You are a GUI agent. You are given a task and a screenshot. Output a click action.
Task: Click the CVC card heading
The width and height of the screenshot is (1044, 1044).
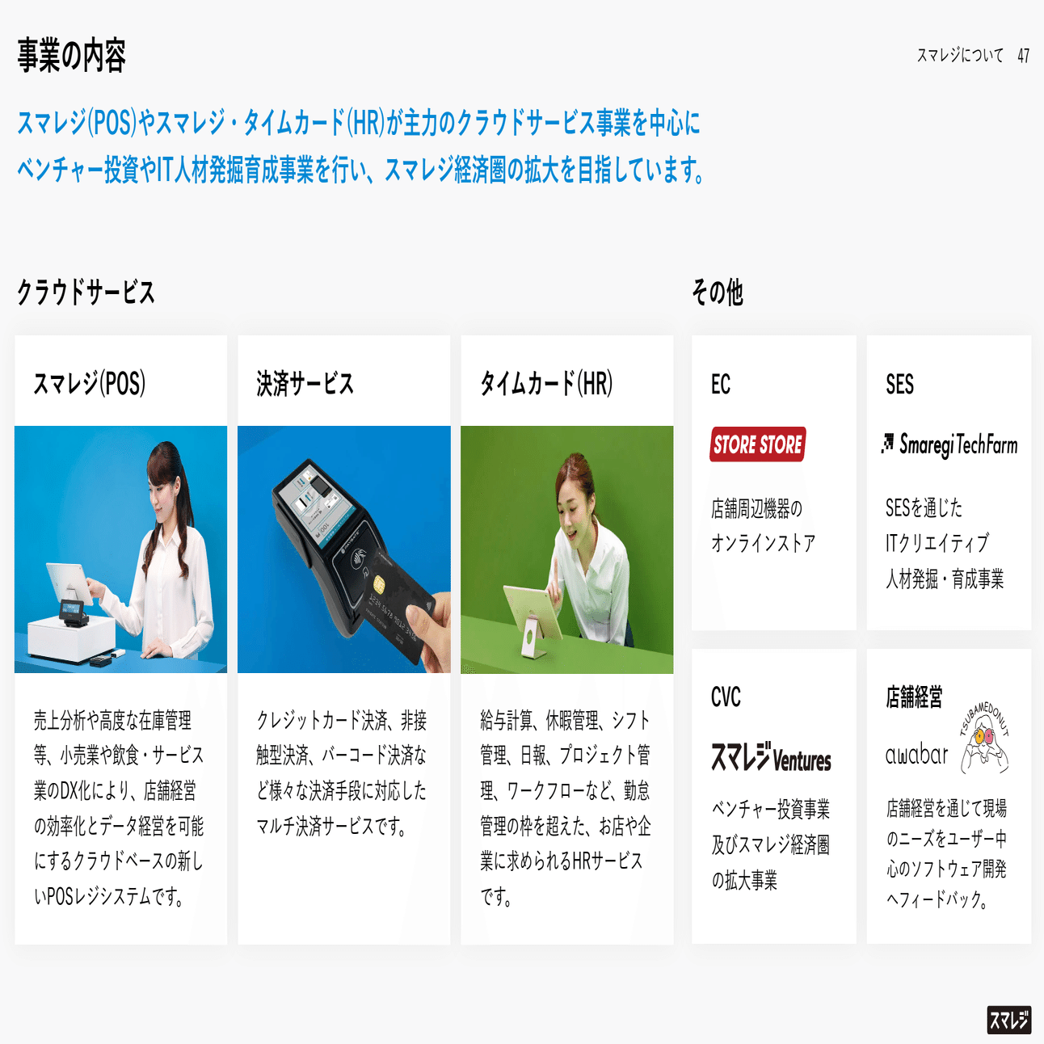(x=726, y=697)
